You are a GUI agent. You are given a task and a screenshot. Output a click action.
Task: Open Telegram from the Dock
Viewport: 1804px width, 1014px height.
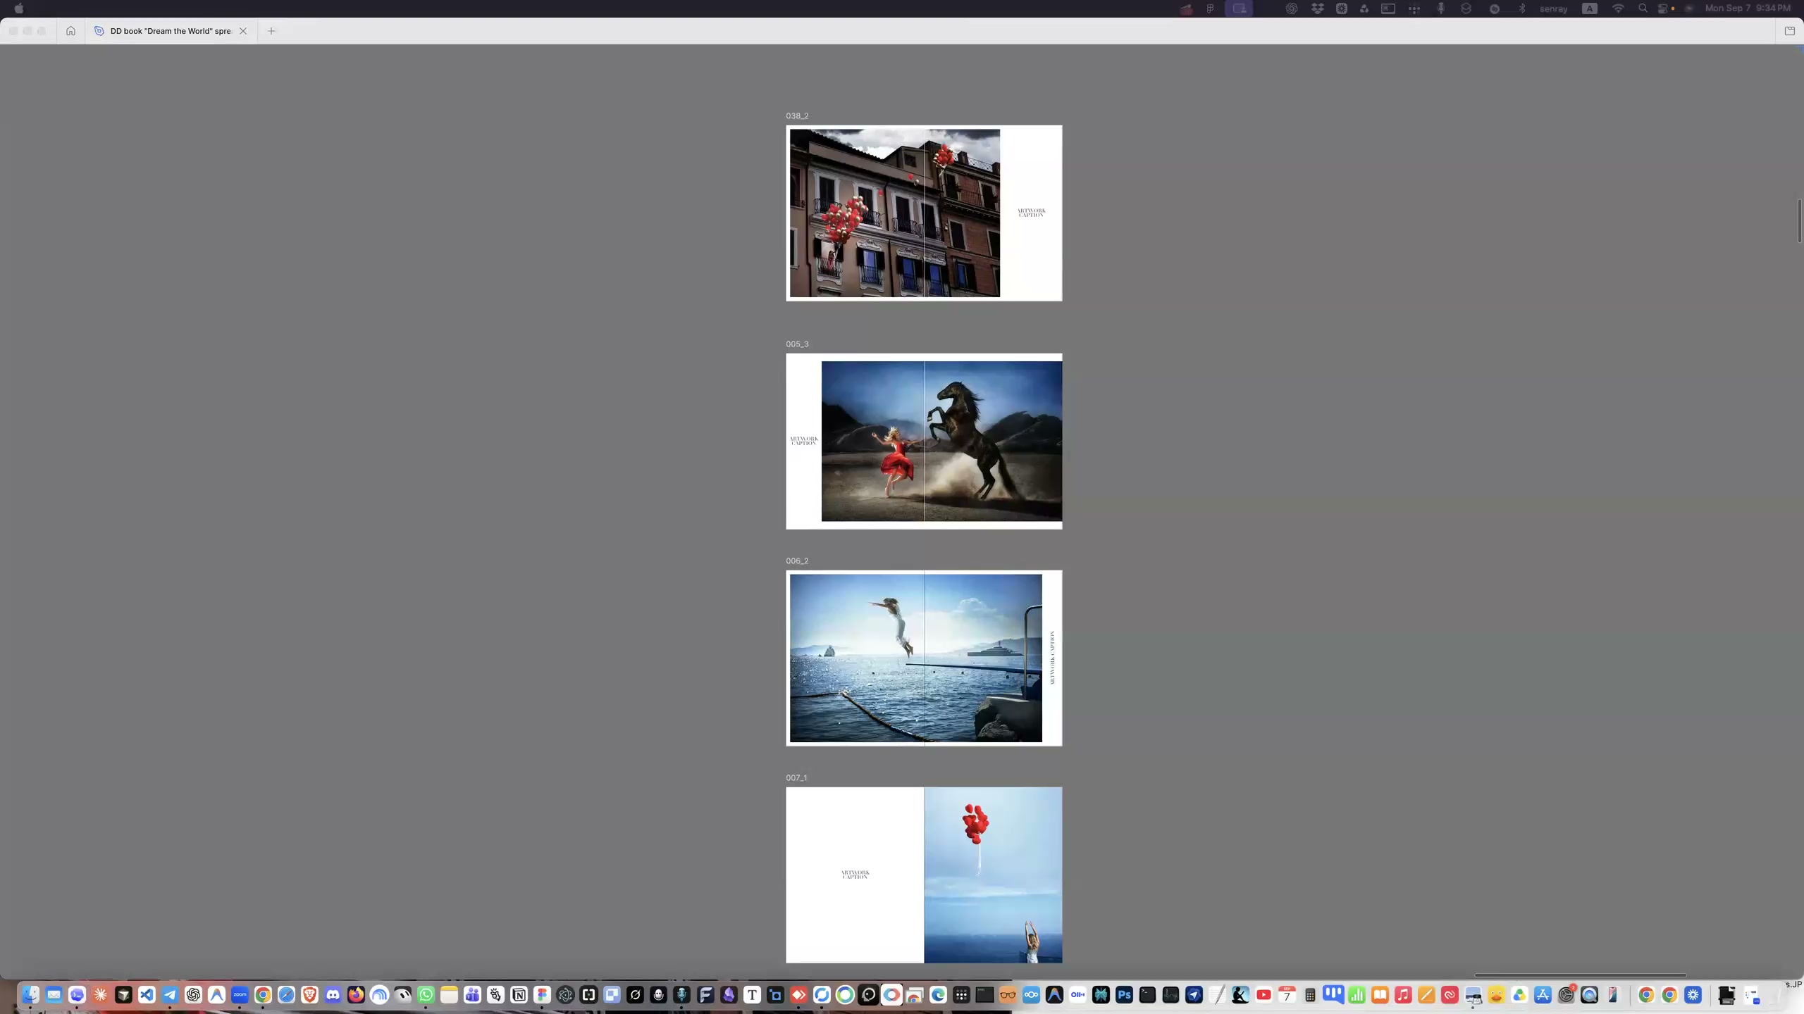(170, 995)
